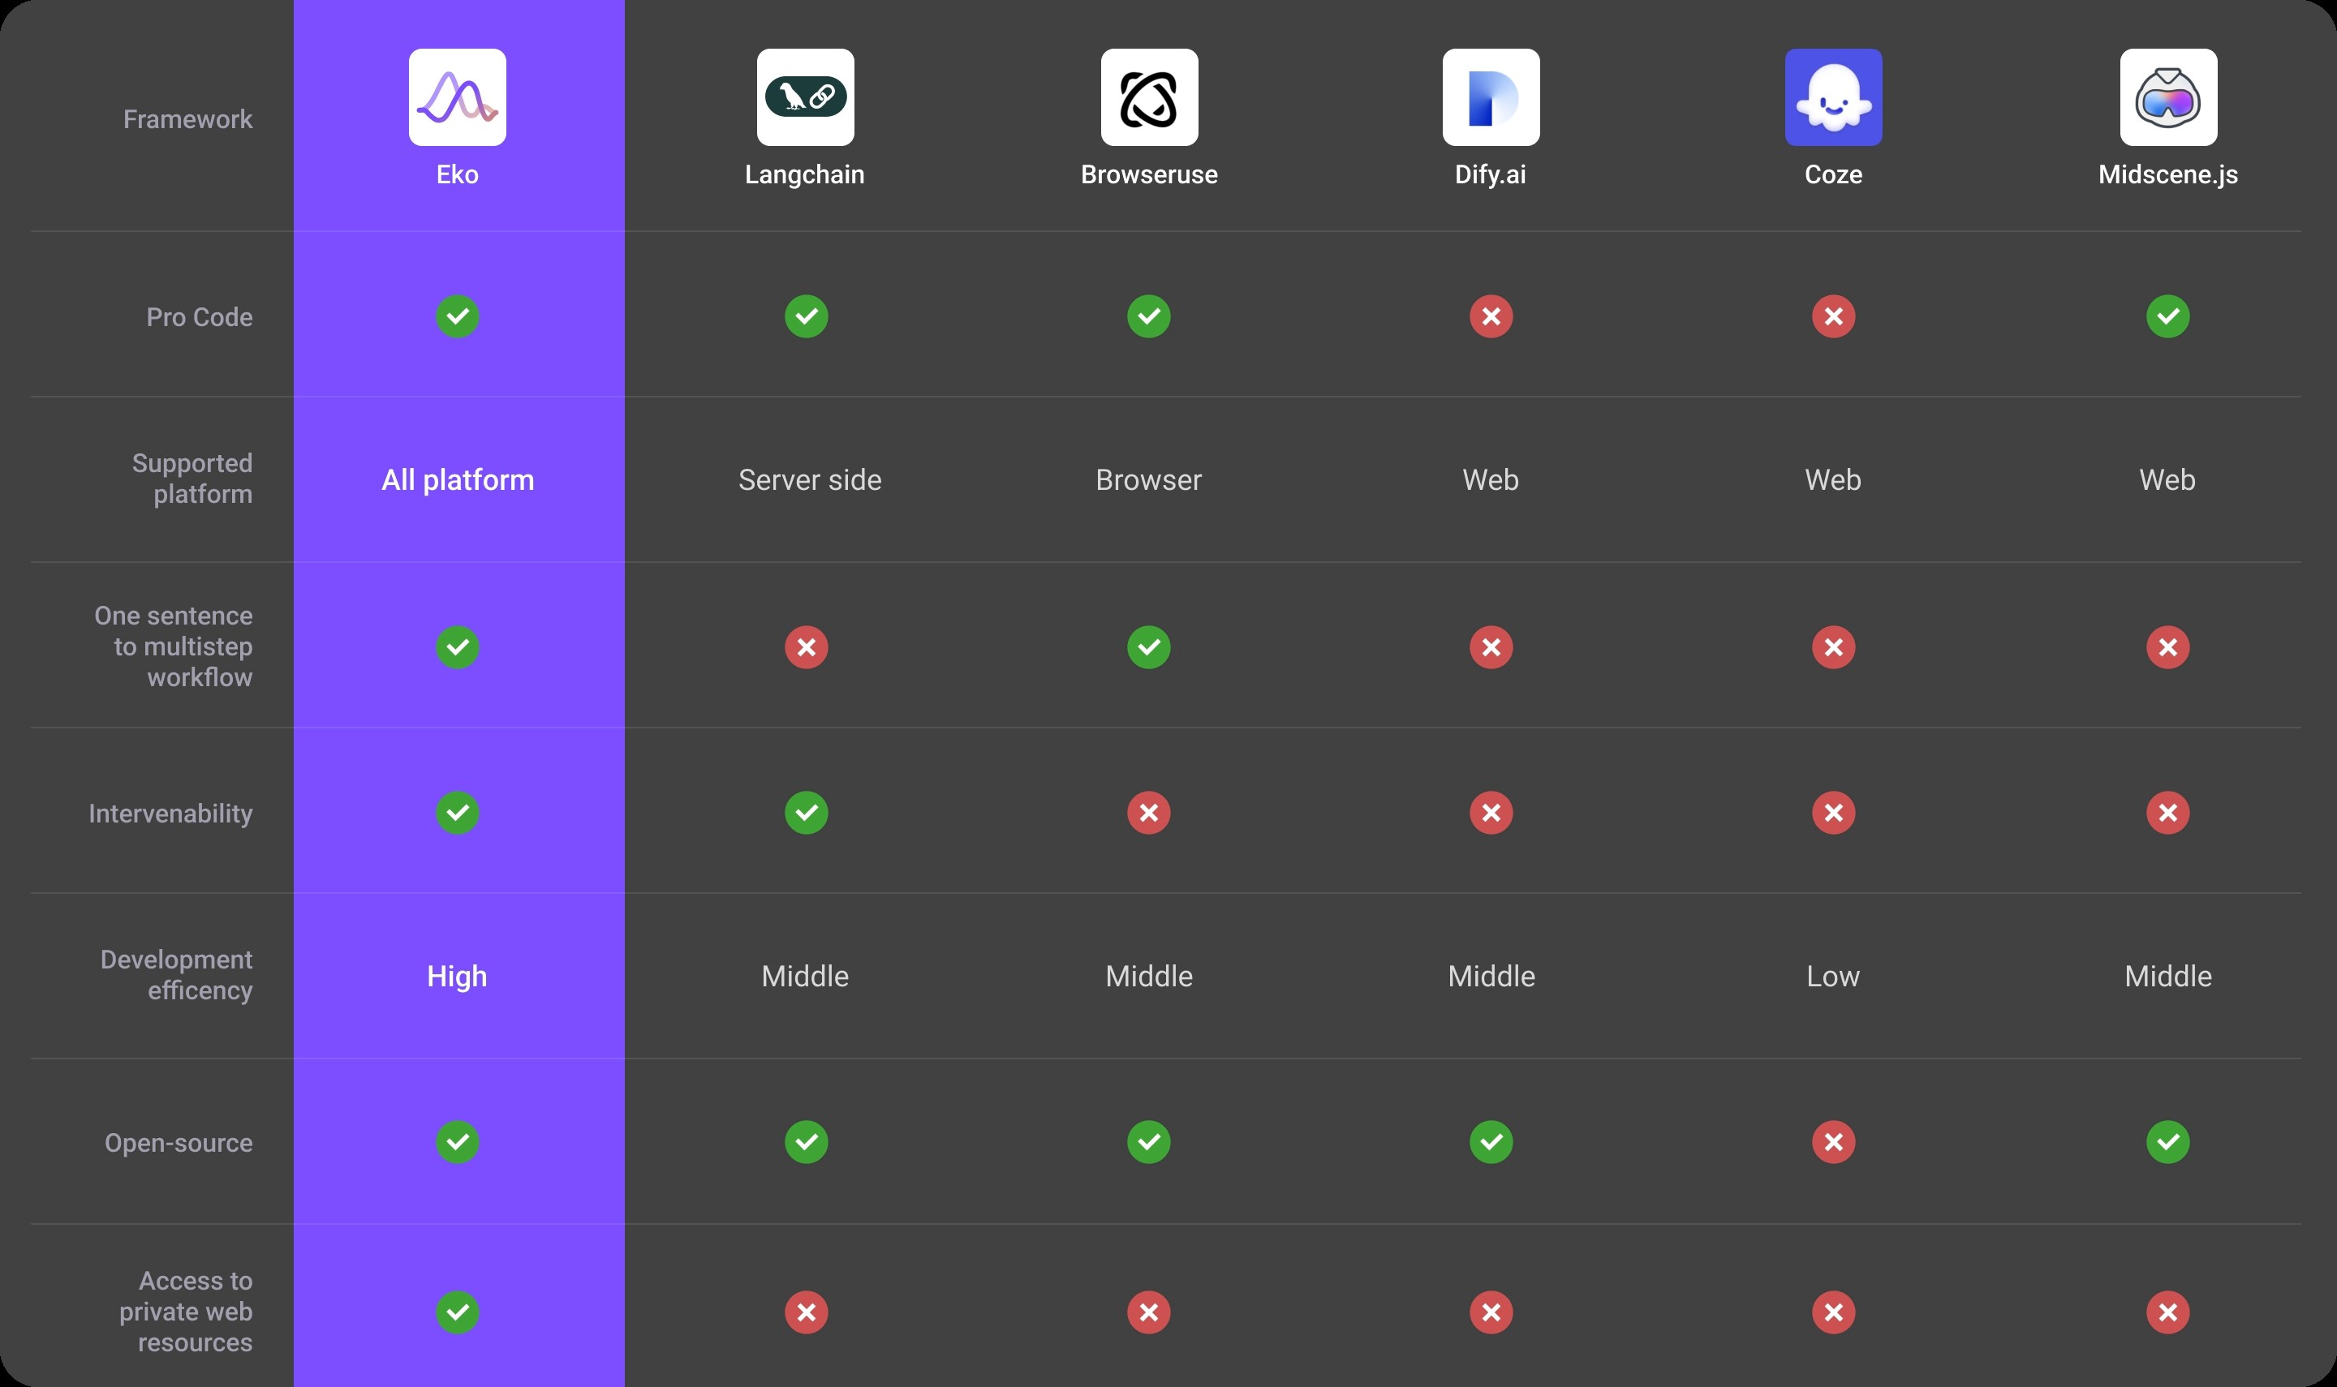2337x1387 pixels.
Task: Click Langchain's green check for Pro Code
Action: [x=806, y=316]
